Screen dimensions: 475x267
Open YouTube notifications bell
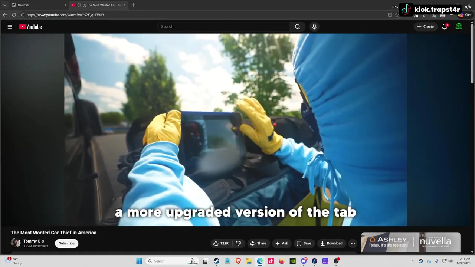point(445,27)
